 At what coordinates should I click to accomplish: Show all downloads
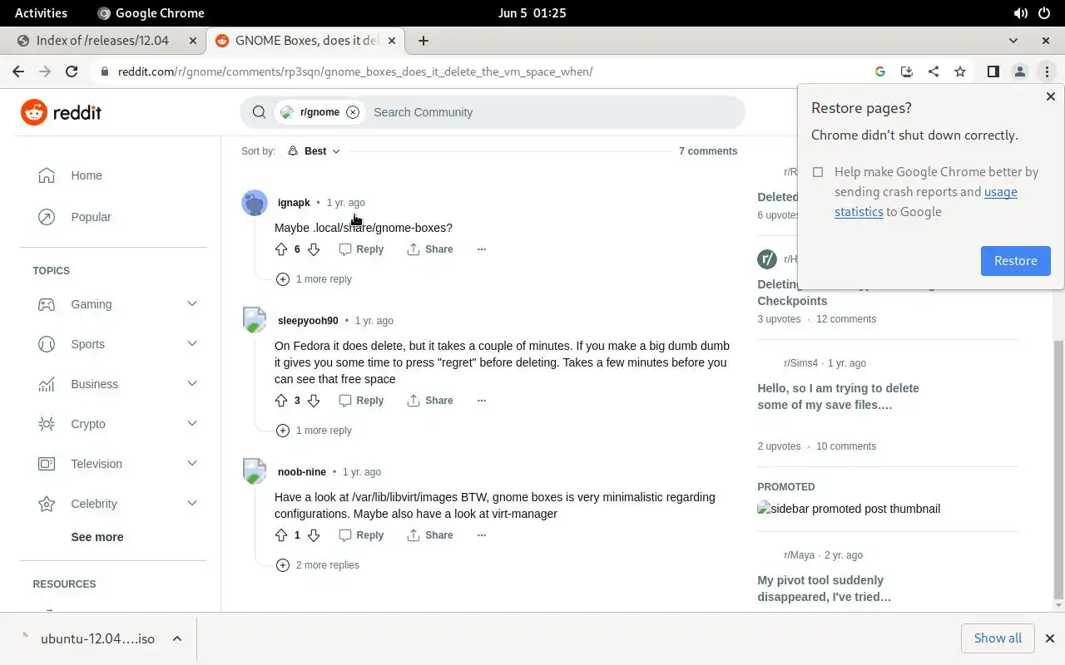point(998,638)
